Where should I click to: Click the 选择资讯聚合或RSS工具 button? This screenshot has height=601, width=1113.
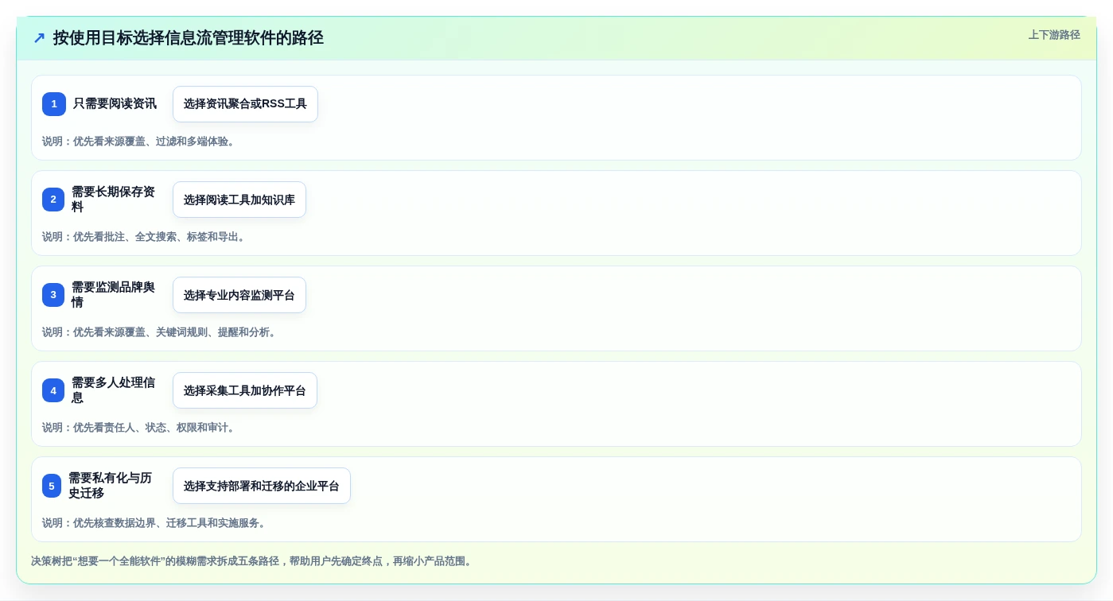tap(245, 104)
